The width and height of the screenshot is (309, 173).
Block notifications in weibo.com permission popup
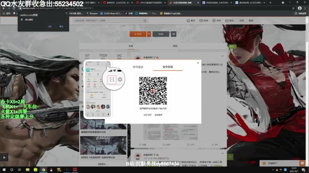tap(61, 27)
